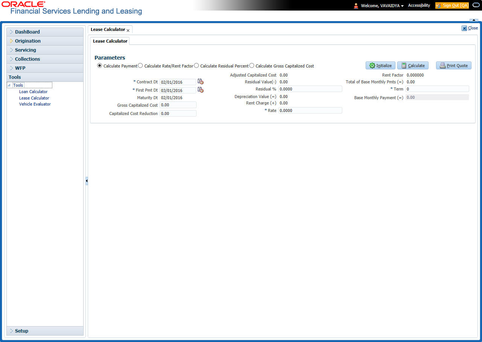This screenshot has width=482, height=342.
Task: Open the First Pmt Dt calendar picker
Action: point(200,90)
